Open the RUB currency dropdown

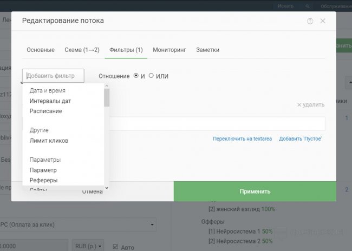click(88, 246)
